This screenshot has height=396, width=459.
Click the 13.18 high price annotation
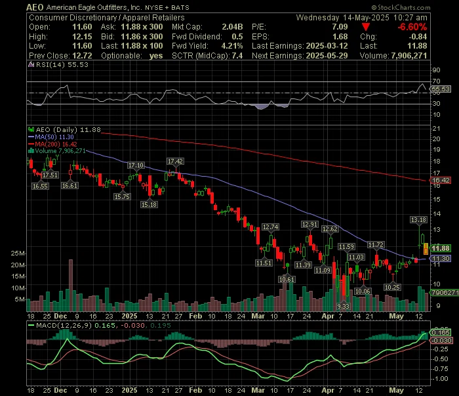(x=418, y=220)
